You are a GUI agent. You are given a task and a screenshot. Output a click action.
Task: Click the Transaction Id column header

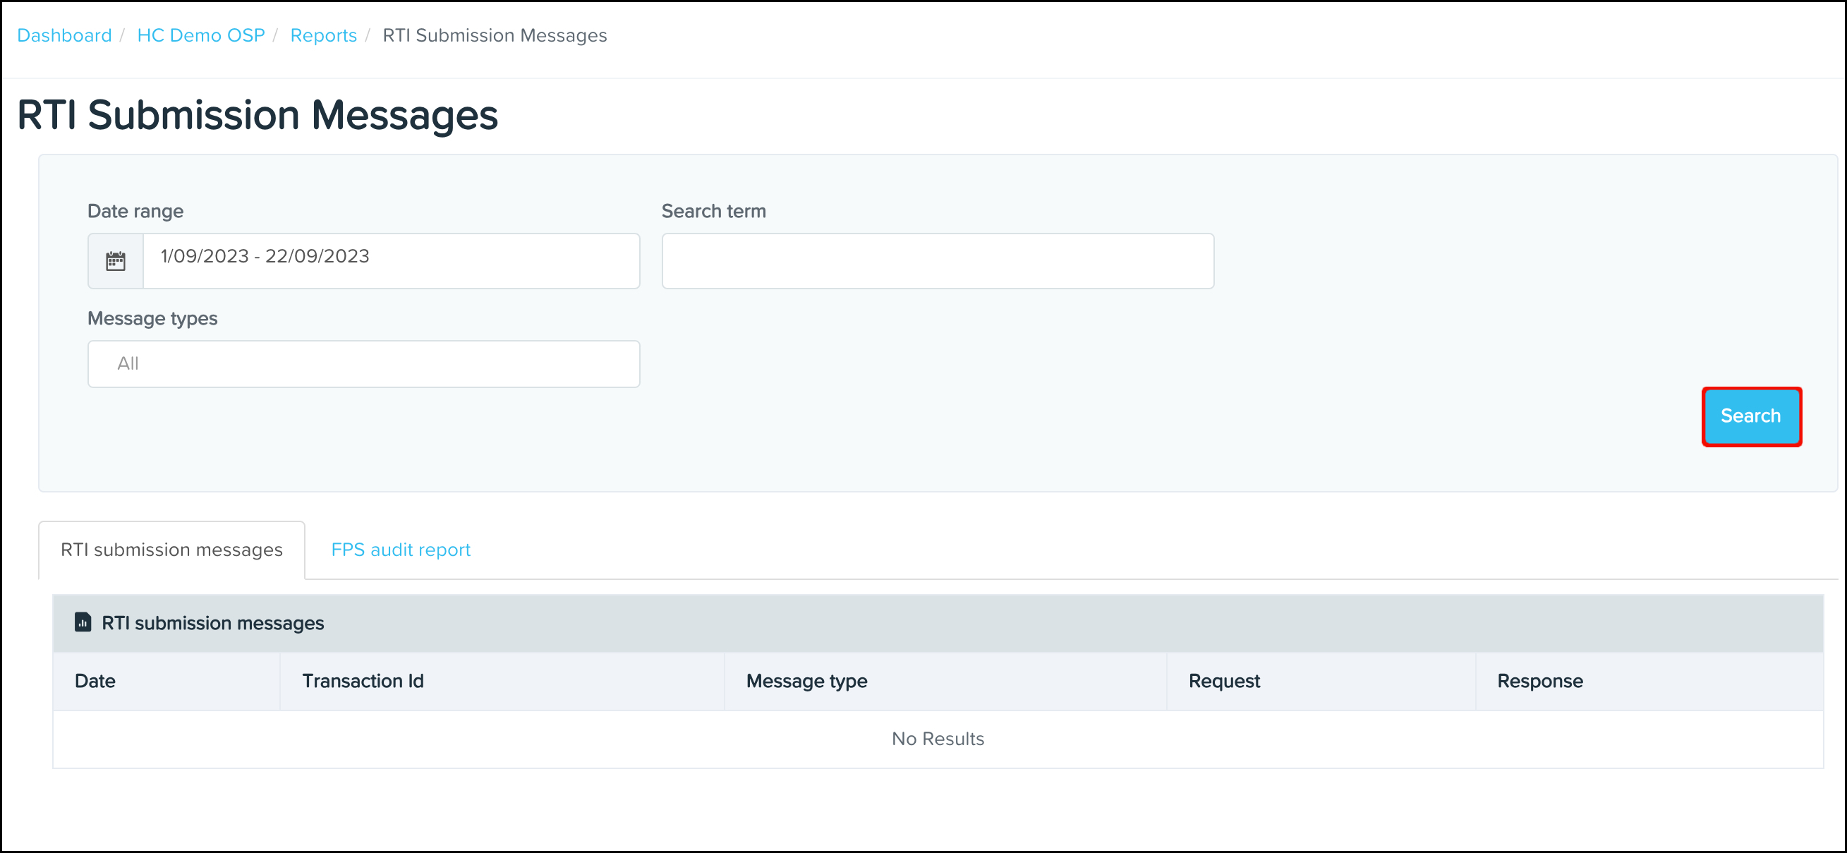[x=363, y=680]
